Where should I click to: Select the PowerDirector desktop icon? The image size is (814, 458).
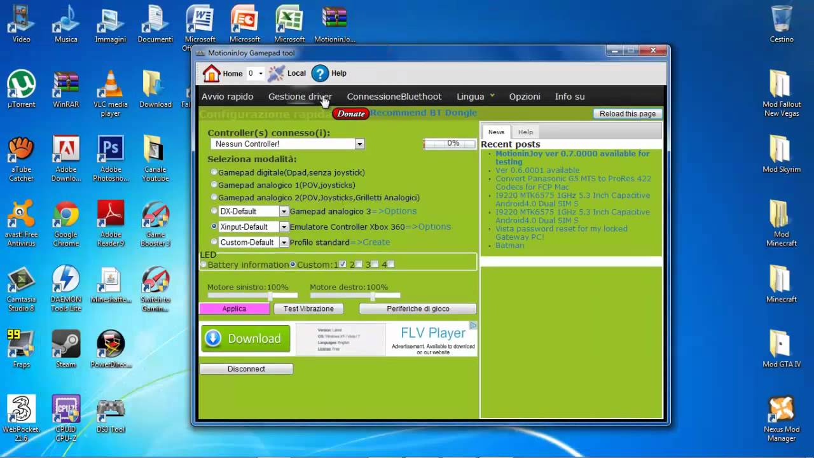coord(111,349)
